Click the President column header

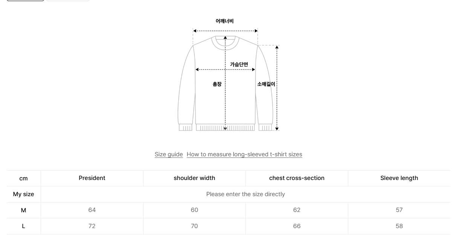point(92,178)
